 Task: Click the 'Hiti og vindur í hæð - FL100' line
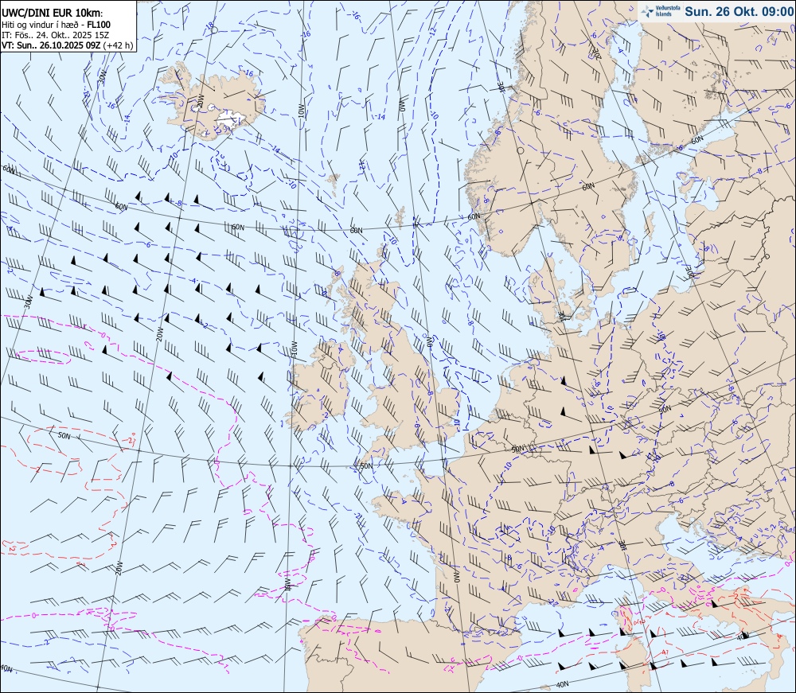click(56, 25)
